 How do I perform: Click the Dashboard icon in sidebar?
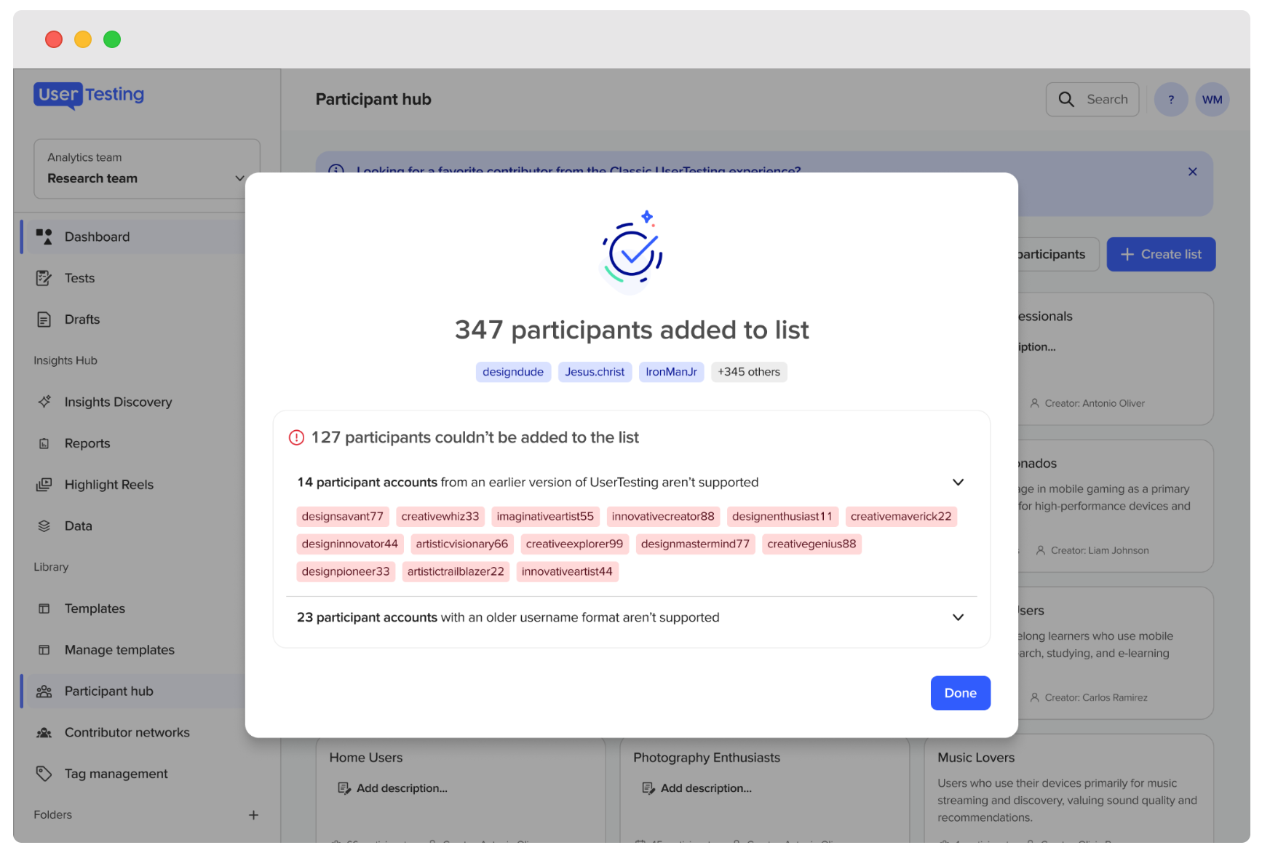pos(44,237)
